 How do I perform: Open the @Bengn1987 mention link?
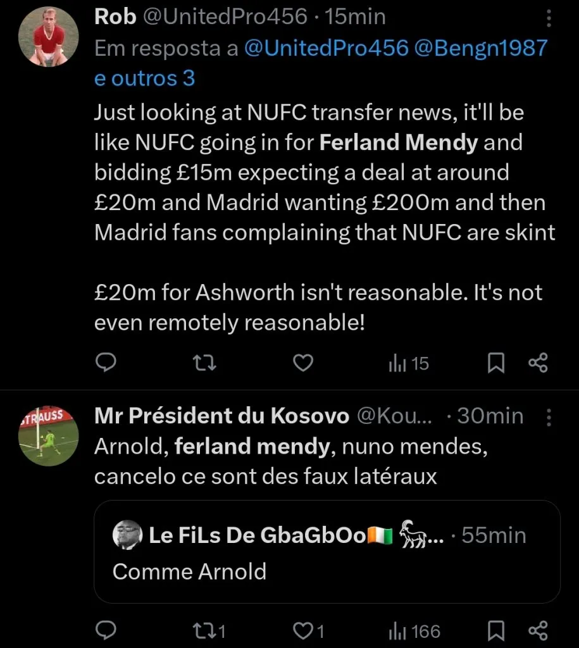point(482,49)
